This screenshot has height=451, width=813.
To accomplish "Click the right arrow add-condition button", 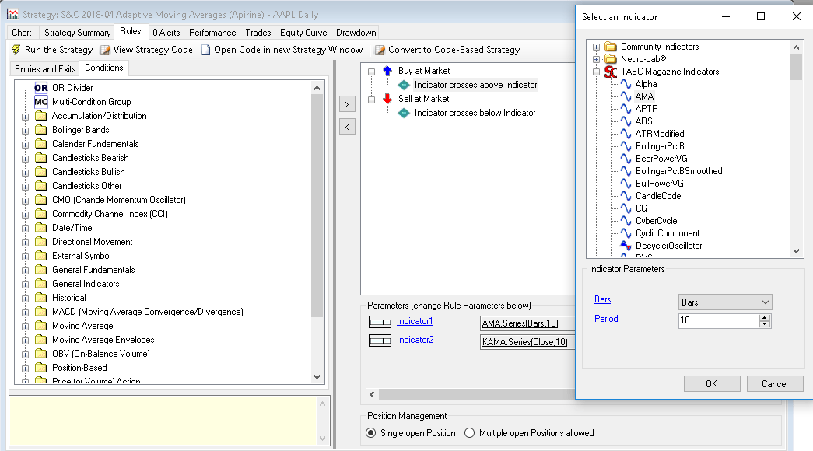I will (348, 103).
